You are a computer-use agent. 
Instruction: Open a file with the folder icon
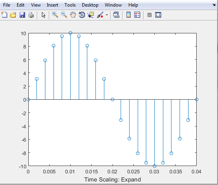[x=13, y=15]
